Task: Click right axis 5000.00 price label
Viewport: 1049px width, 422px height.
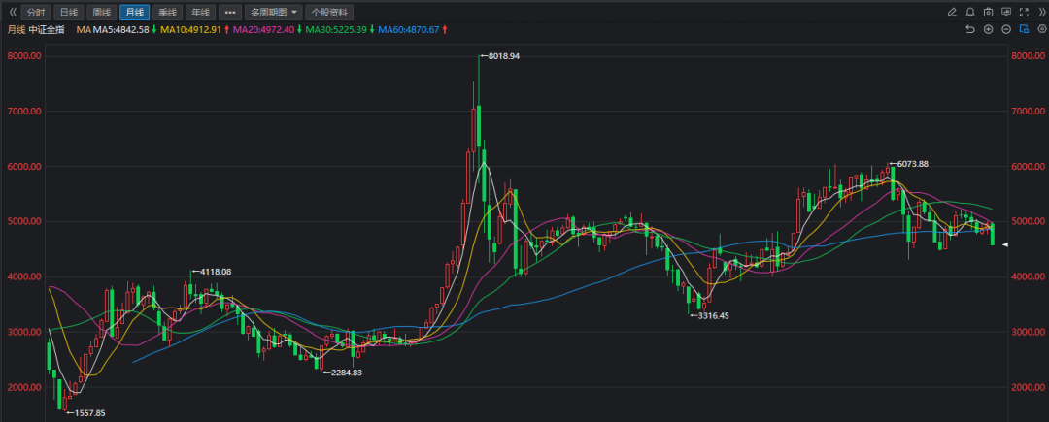Action: [1029, 221]
